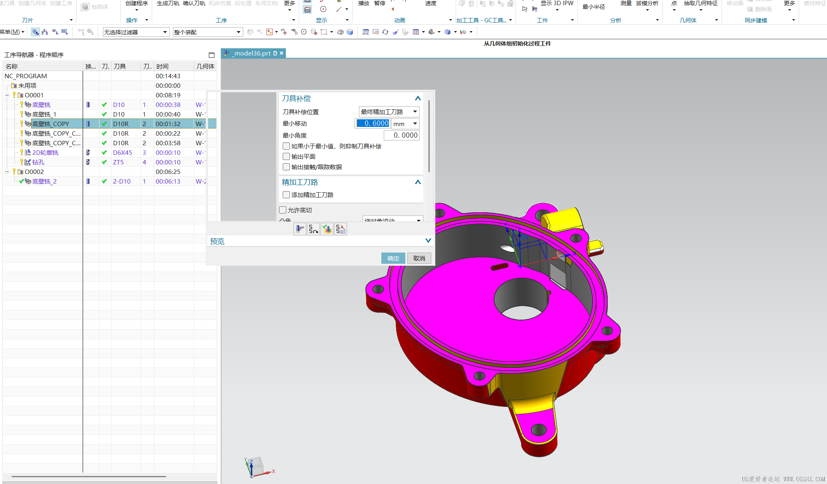827x484 pixels.
Task: Enable 输出接触/跟踪数据 checkbox
Action: click(286, 167)
